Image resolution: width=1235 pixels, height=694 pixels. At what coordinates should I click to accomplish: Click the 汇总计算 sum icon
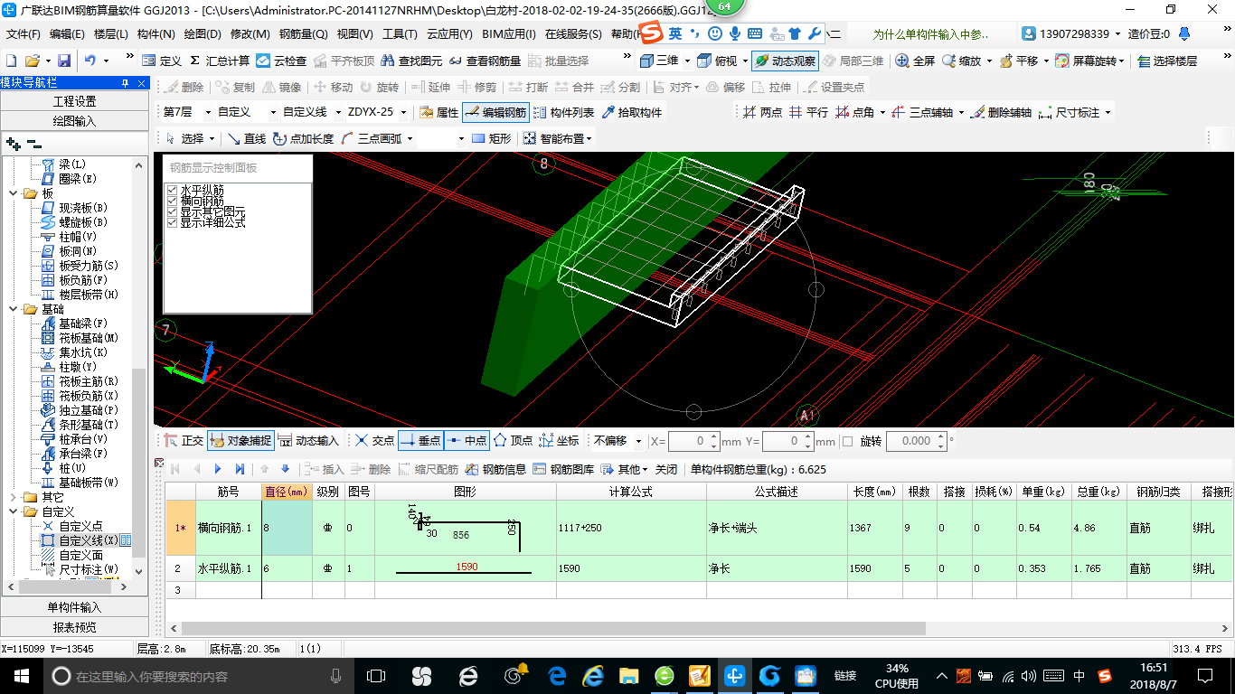(194, 61)
